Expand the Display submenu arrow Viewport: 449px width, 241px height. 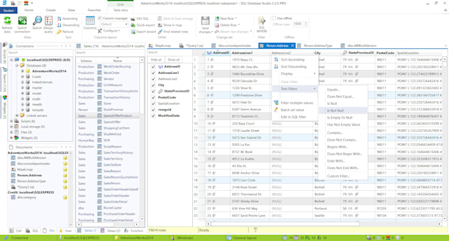(x=314, y=73)
